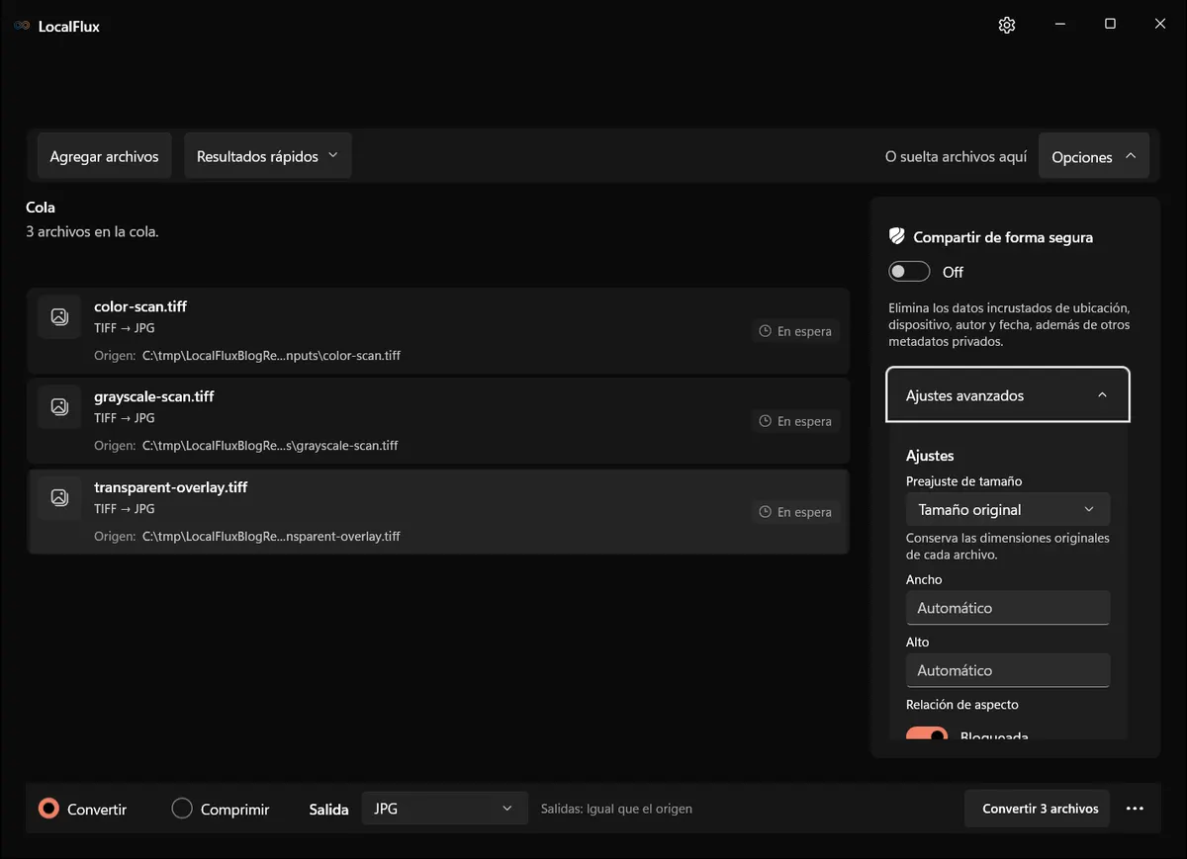The height and width of the screenshot is (859, 1187).
Task: Click the grayscale-scan.tiff origin path
Action: [270, 445]
